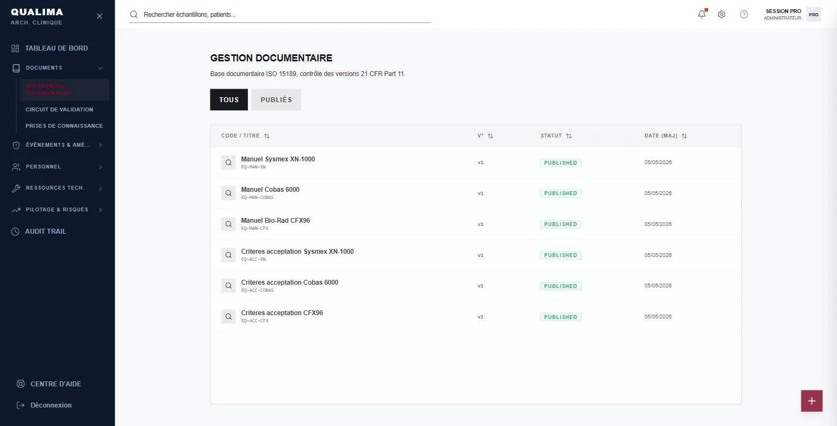Sort by V° version column arrows
The image size is (837, 426).
pos(490,136)
